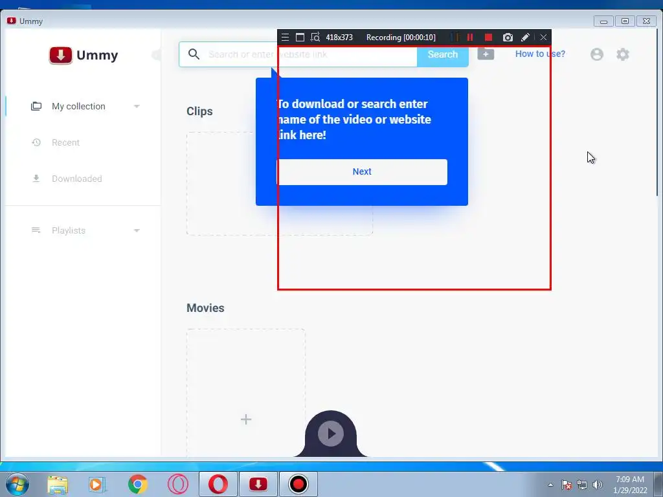Click the Downloaded arrow icon

pos(36,179)
